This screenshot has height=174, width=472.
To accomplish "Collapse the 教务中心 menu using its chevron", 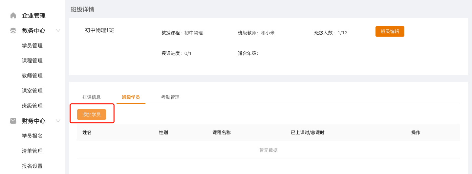I will (x=58, y=31).
